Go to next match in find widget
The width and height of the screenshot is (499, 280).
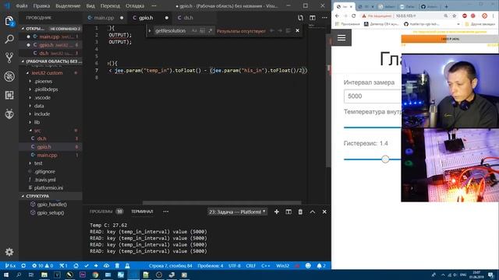point(280,31)
